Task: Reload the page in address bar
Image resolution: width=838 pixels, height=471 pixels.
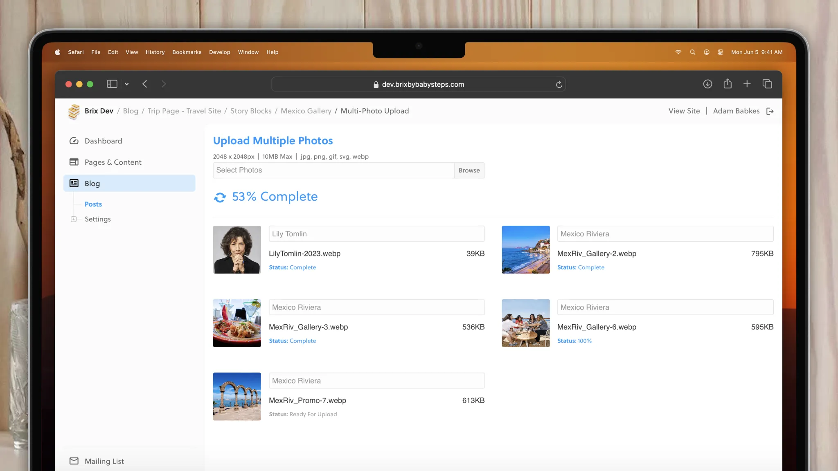Action: [x=559, y=85]
